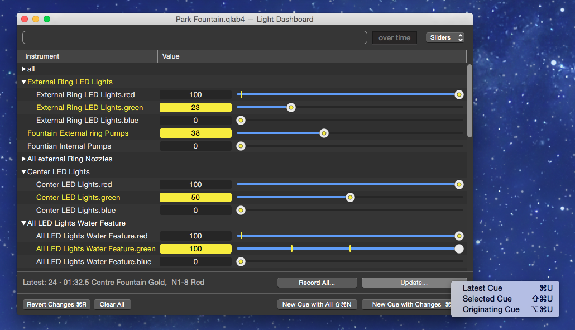Expand the all instruments group
Screen dimensions: 575x330
pyautogui.click(x=22, y=69)
